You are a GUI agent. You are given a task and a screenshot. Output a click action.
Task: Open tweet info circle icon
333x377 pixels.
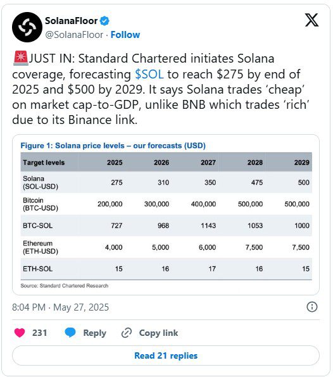tap(312, 307)
